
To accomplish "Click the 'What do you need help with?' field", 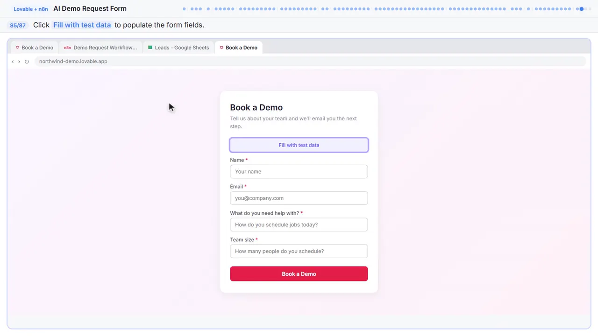I will click(x=299, y=225).
